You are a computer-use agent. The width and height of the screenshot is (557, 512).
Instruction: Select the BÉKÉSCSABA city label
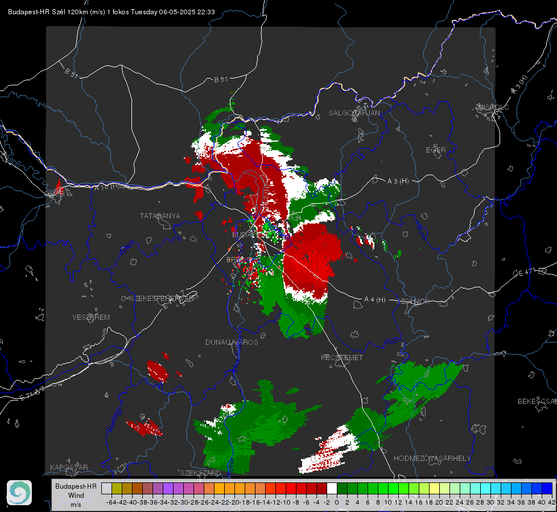pyautogui.click(x=537, y=402)
